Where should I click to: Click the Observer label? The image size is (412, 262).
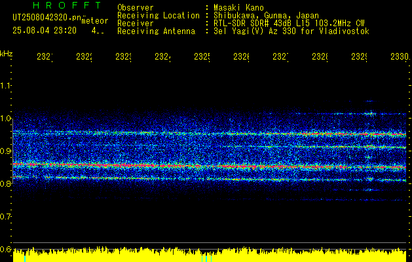coord(136,8)
